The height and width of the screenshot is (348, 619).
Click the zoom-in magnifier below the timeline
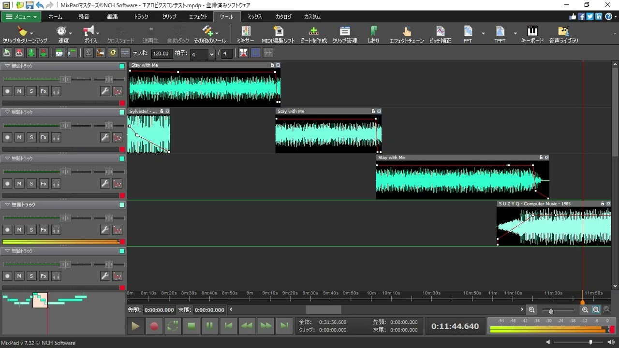[x=585, y=310]
